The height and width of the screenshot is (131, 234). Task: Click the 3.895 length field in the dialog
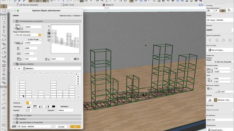click(31, 48)
